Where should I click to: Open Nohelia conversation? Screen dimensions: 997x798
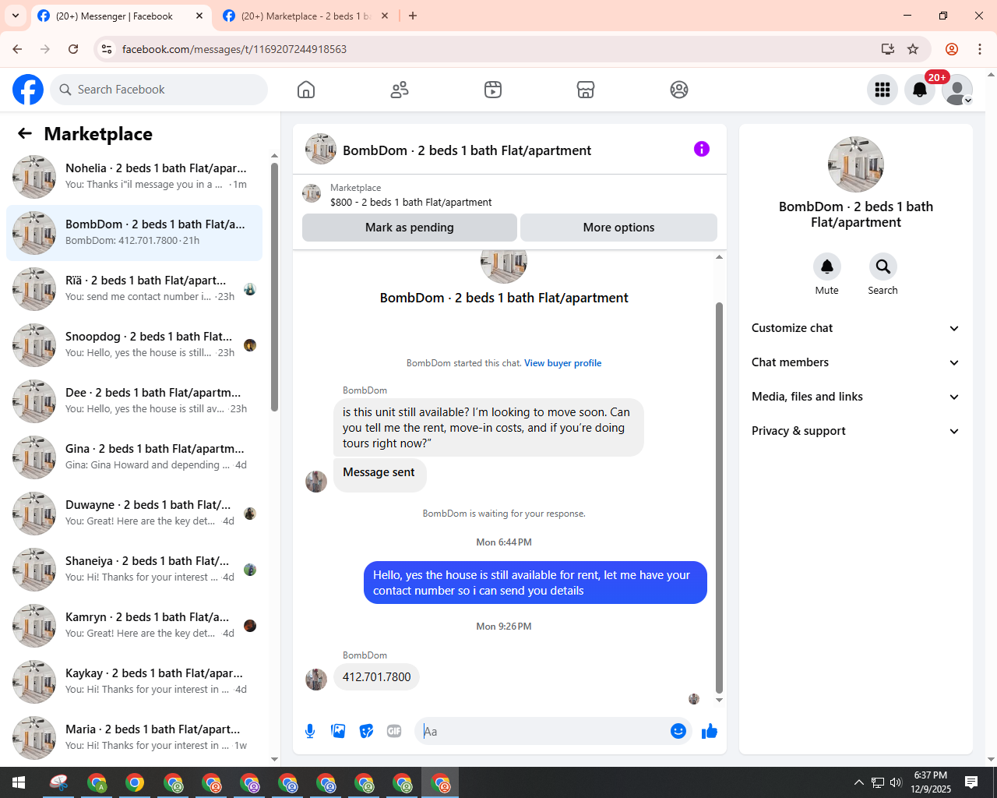pyautogui.click(x=134, y=177)
